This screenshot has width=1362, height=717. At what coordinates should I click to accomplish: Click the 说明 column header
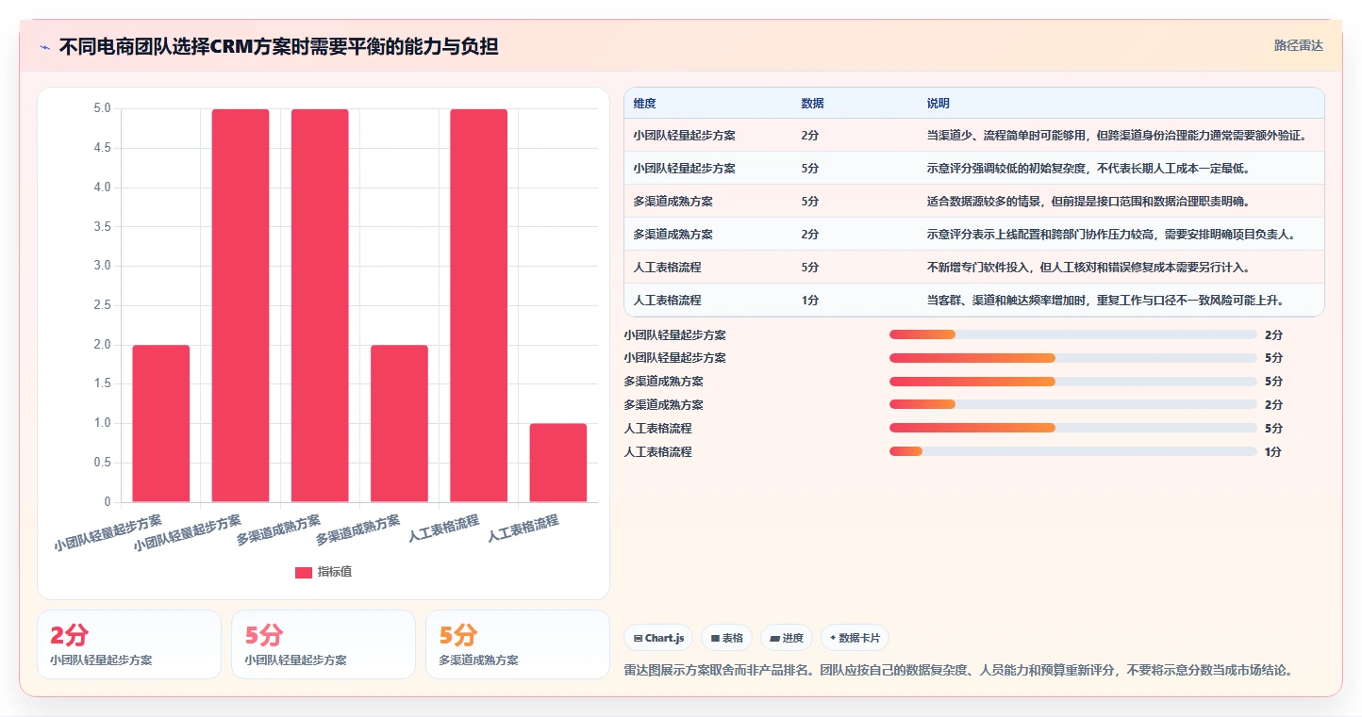coord(938,103)
